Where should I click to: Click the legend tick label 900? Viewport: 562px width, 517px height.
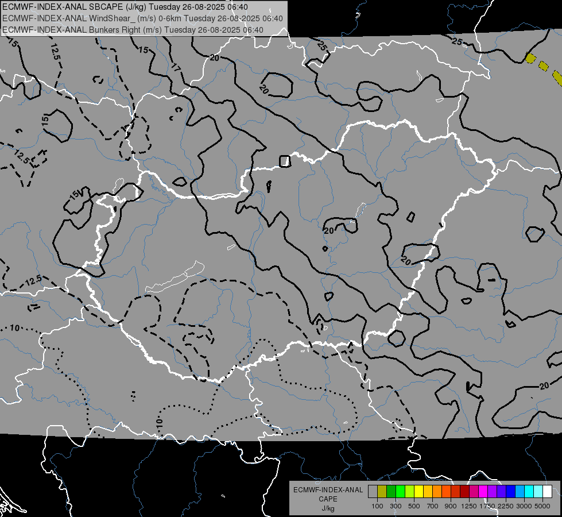(x=451, y=506)
